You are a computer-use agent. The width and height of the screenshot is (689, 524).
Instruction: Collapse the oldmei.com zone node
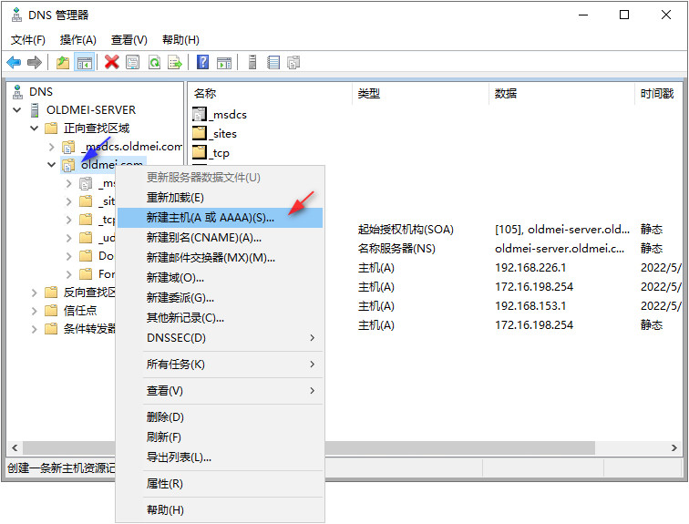(x=51, y=165)
